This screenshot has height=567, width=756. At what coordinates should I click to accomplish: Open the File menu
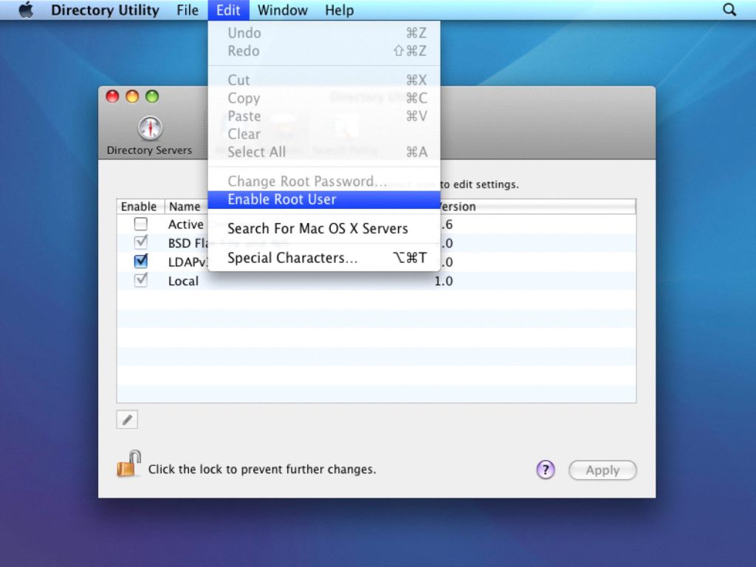[x=188, y=10]
